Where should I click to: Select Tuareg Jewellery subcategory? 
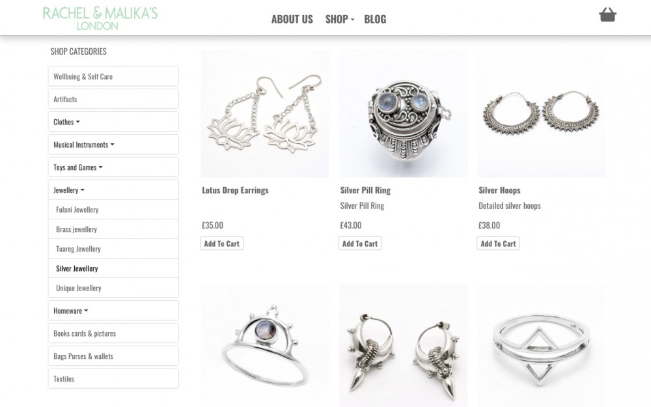(x=113, y=249)
